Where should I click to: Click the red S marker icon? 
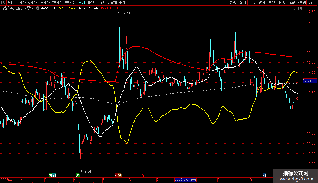(143, 176)
